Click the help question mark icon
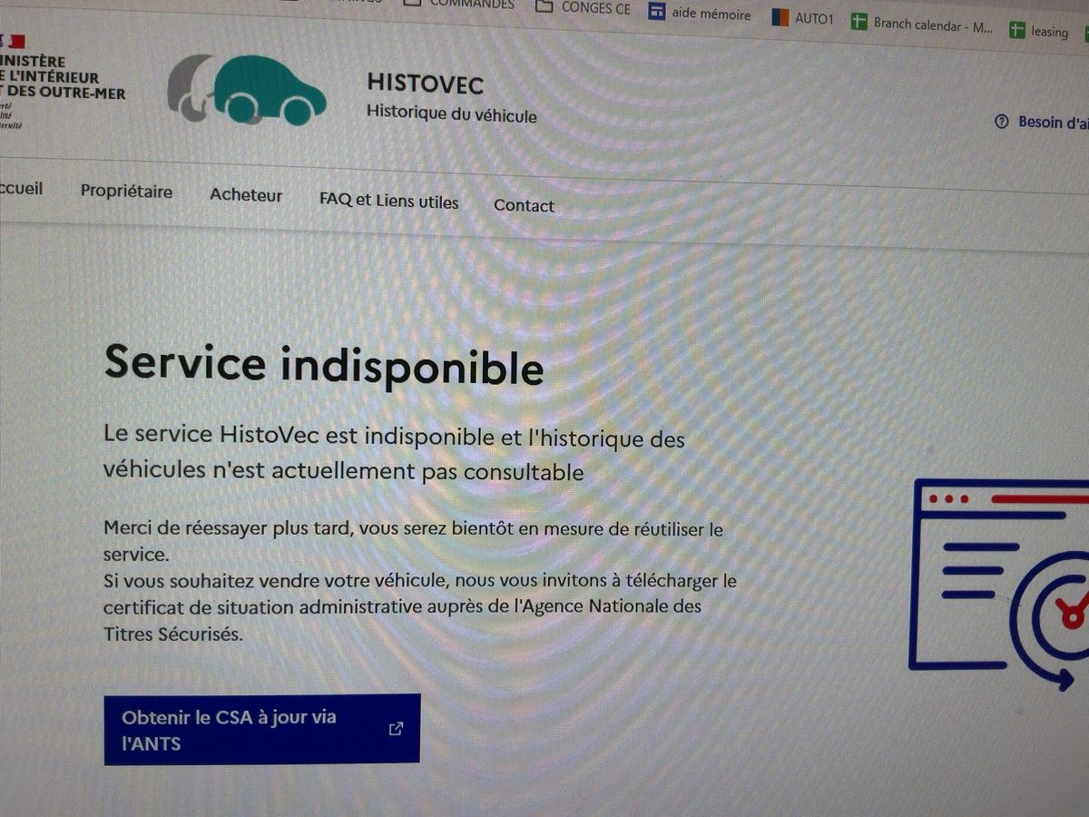1089x817 pixels. click(1002, 121)
